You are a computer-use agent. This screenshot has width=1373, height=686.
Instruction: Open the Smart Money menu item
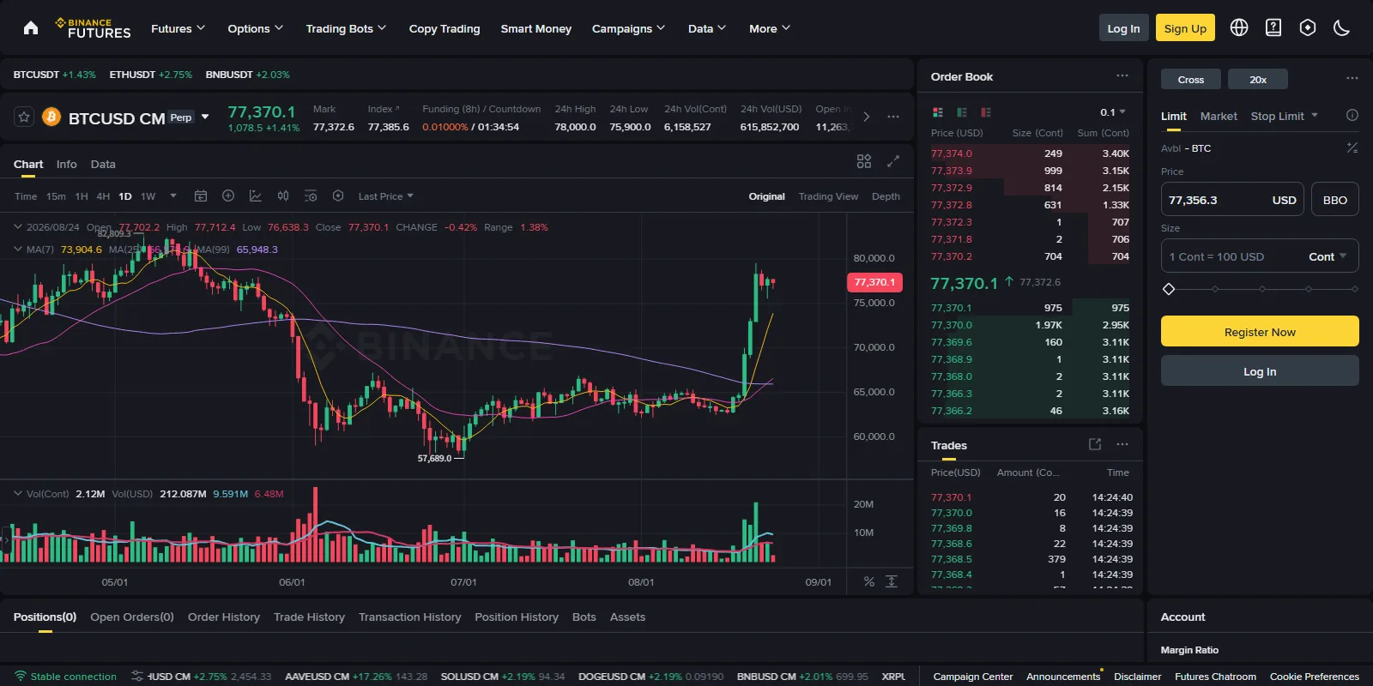click(x=536, y=28)
